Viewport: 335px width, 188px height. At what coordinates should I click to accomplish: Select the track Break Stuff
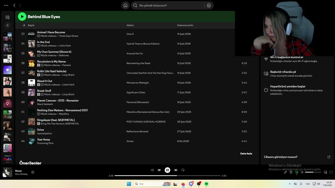tap(44, 91)
